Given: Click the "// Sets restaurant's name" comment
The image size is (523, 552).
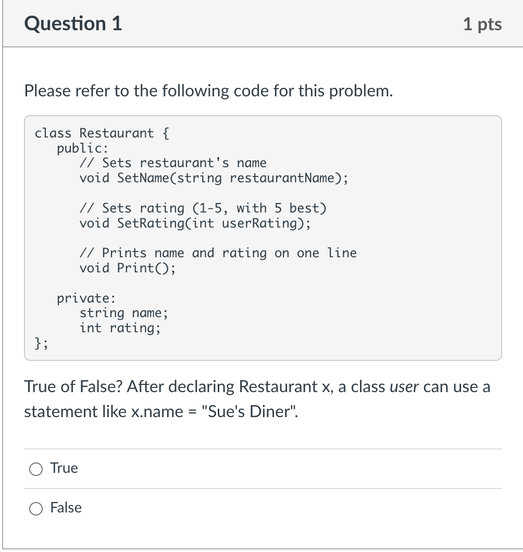Looking at the screenshot, I should 173,163.
